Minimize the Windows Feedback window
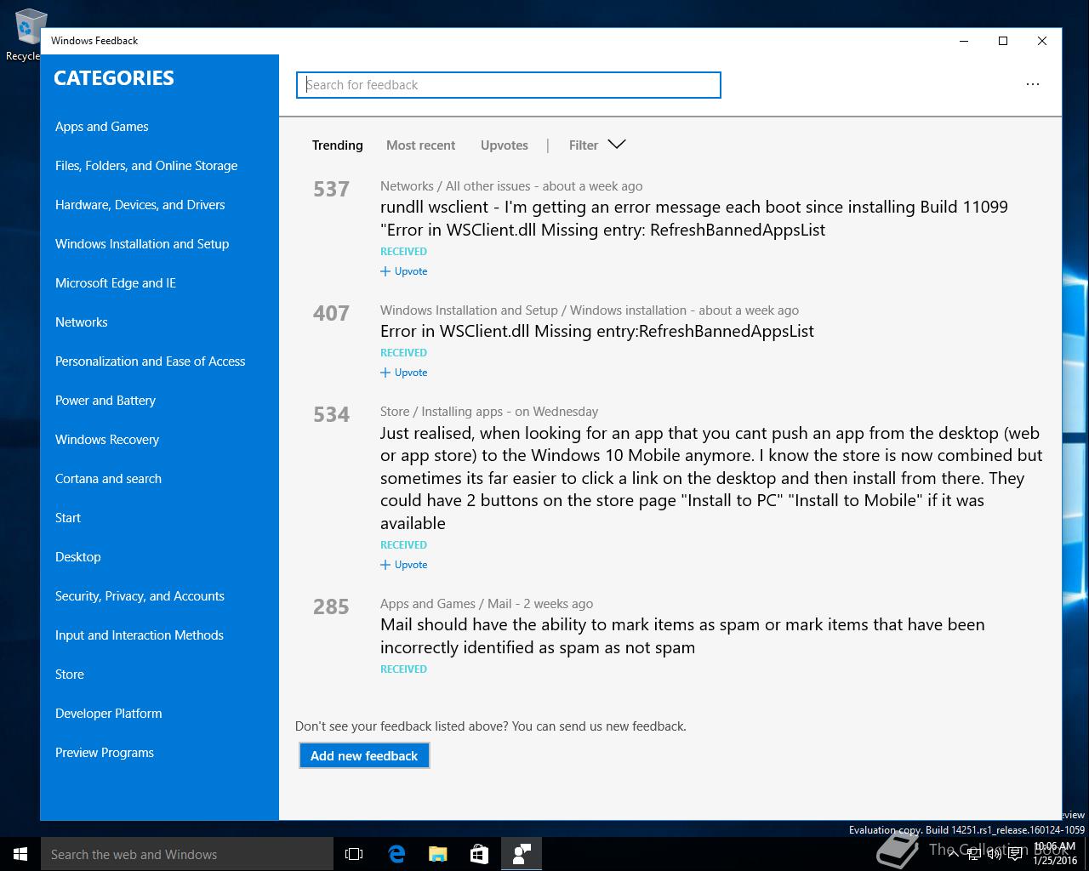 click(x=964, y=41)
